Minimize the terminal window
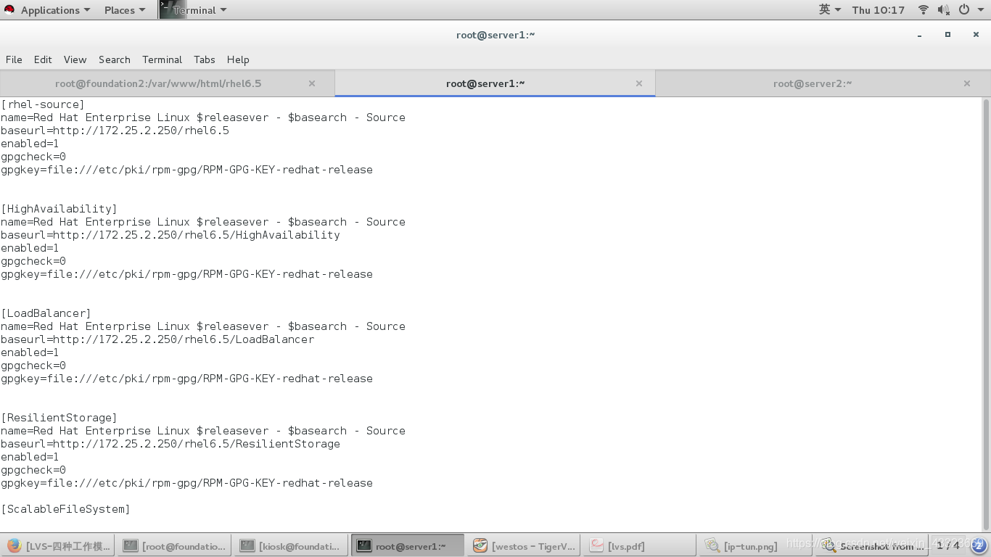This screenshot has width=991, height=557. click(x=920, y=35)
